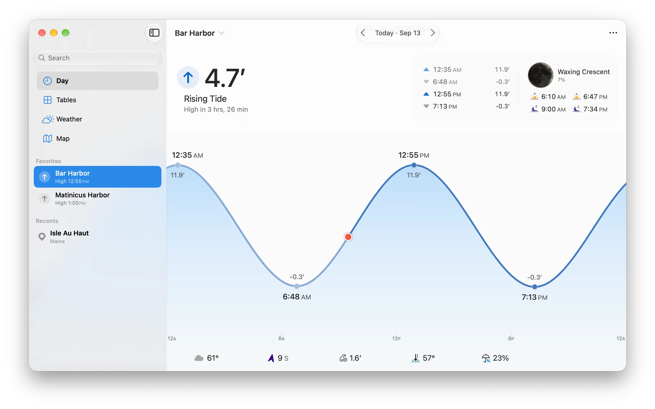Click the moon phase image

[x=540, y=75]
